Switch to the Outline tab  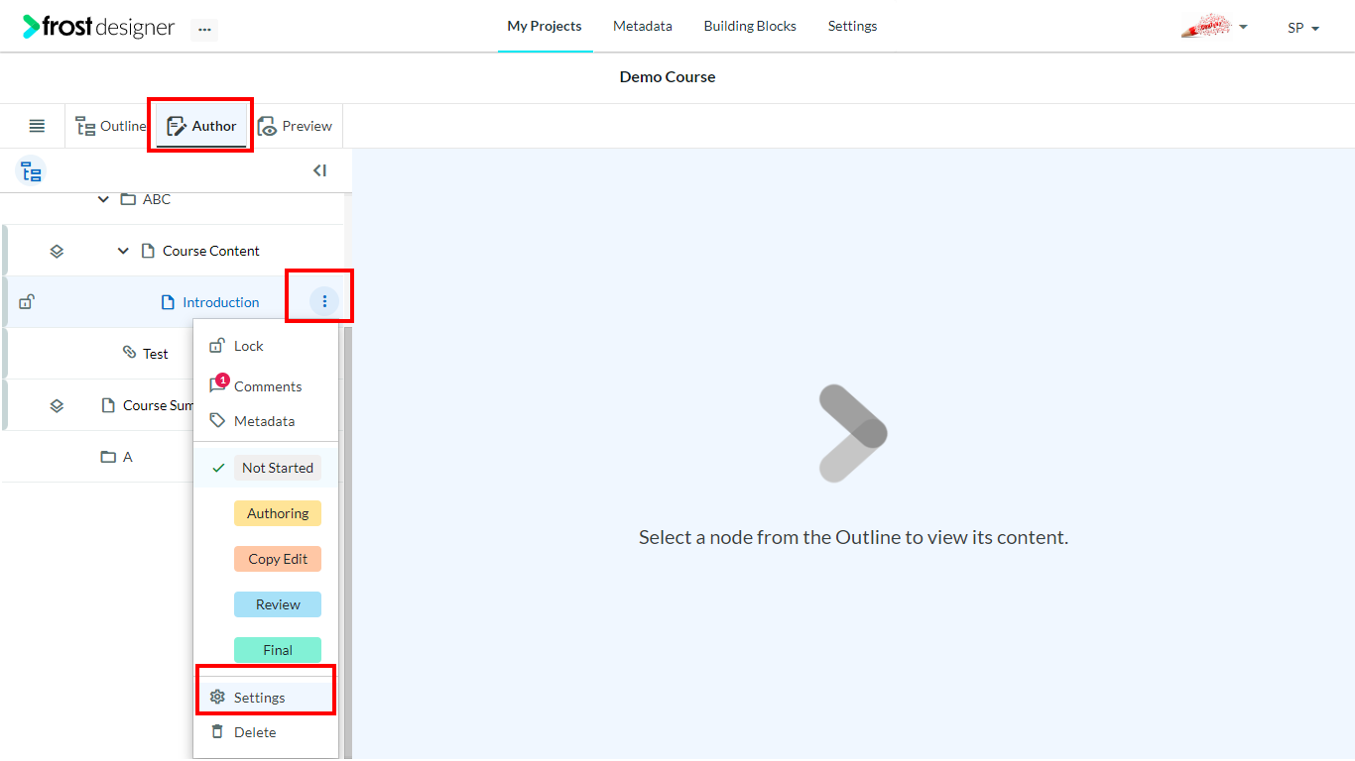pos(110,126)
